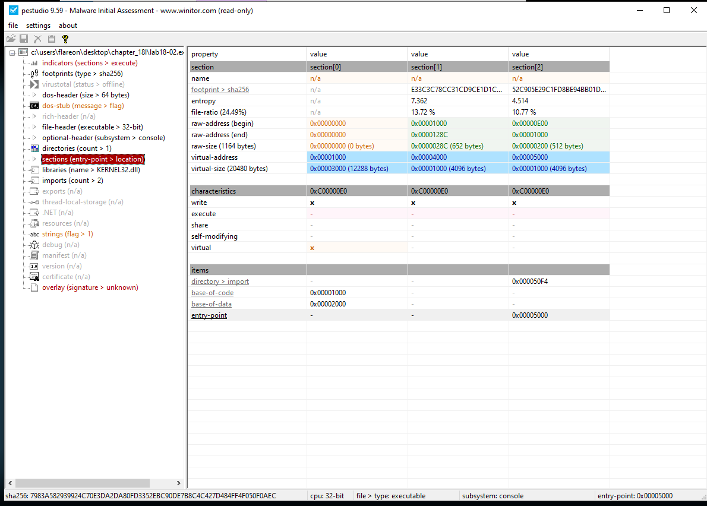Click the version 1.0 icon
Screen dimensions: 707x506
tap(34, 266)
